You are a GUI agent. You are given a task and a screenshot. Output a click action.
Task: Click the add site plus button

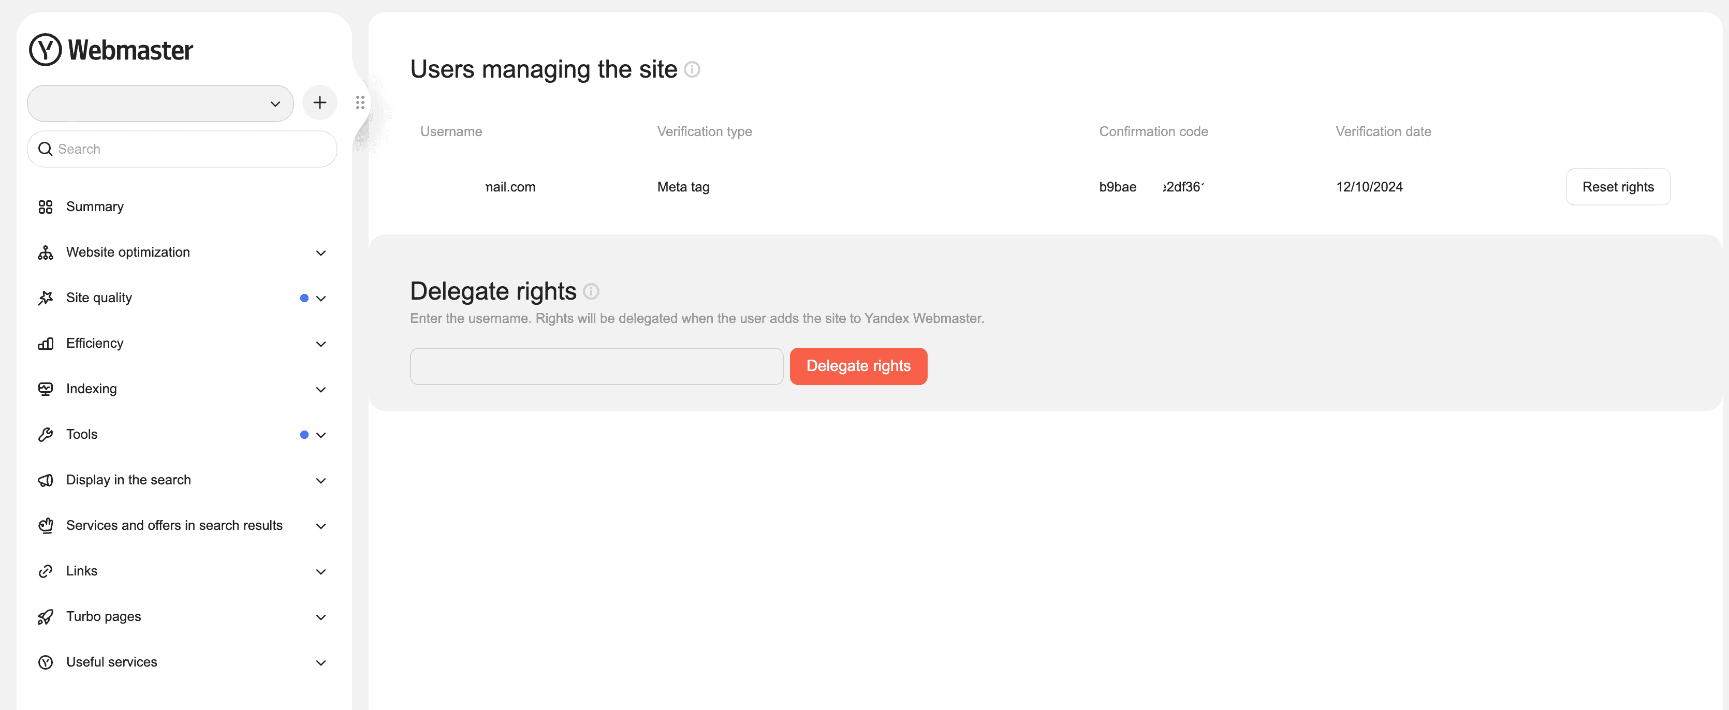point(320,102)
